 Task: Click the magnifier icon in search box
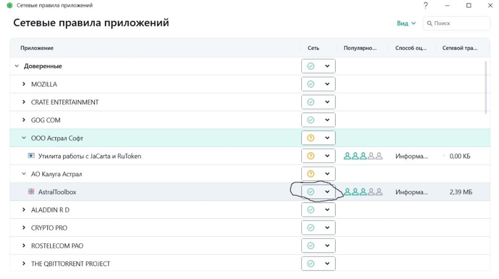[x=430, y=23]
